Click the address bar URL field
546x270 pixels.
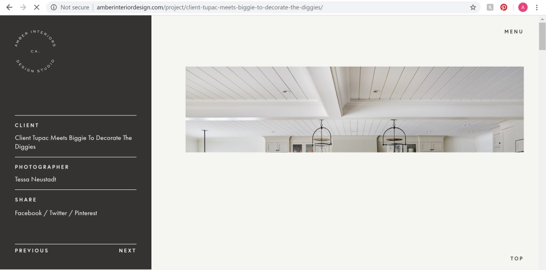[x=267, y=7]
